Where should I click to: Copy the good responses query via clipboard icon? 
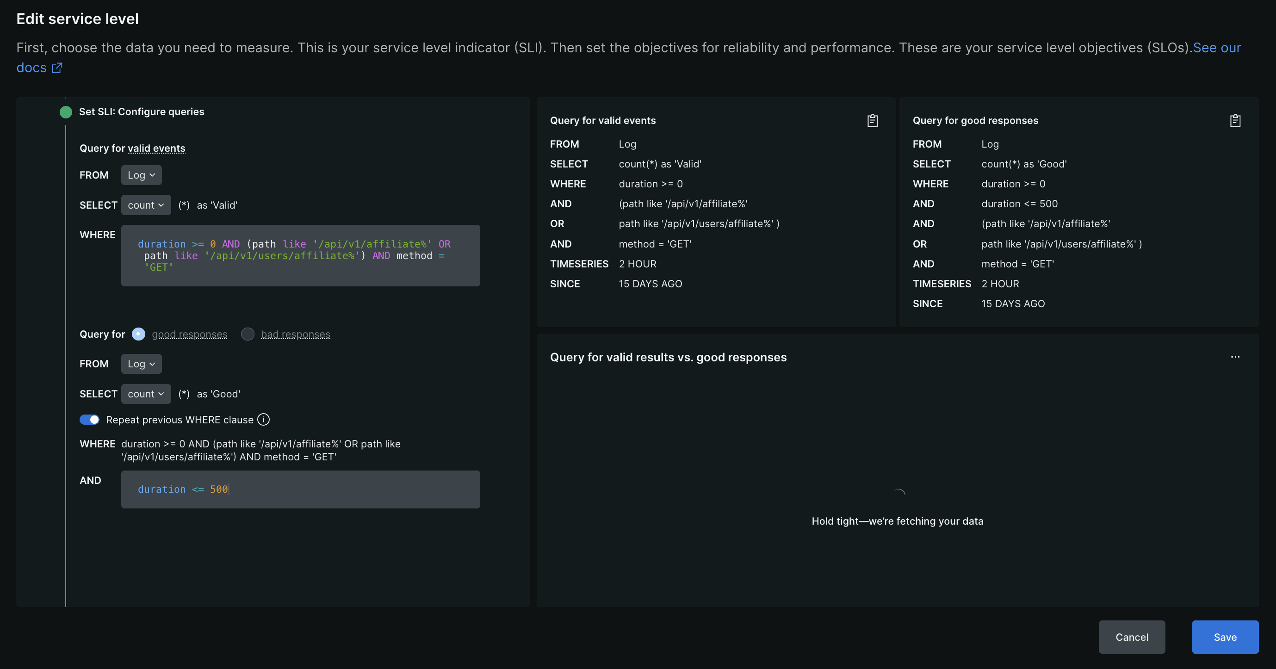[1235, 120]
